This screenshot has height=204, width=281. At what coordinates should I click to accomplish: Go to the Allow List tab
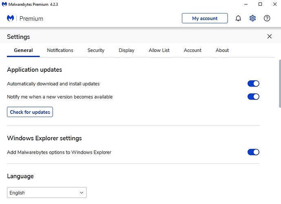(159, 50)
